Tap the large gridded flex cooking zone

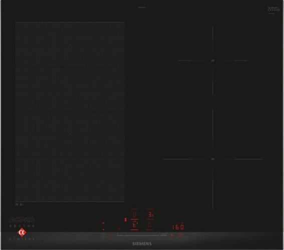70,111
